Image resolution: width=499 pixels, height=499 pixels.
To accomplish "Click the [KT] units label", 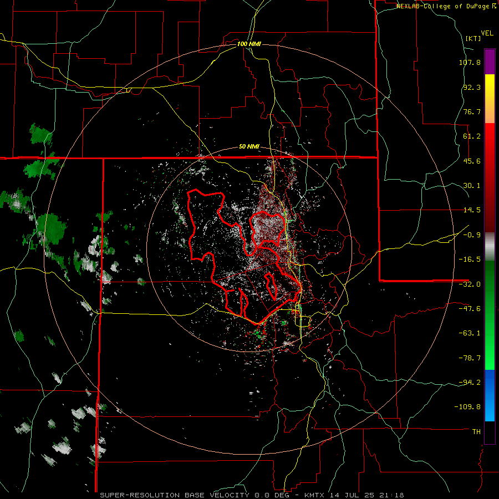I will tap(473, 38).
